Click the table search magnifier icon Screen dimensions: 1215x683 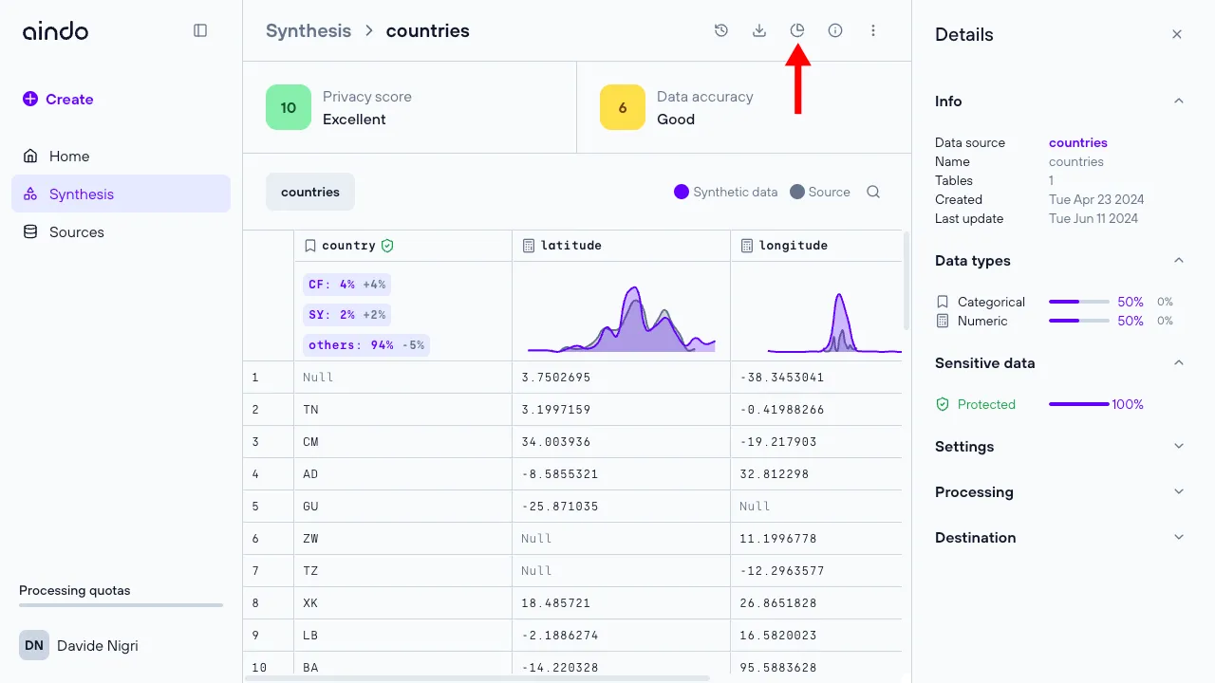point(873,192)
